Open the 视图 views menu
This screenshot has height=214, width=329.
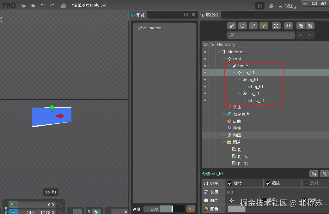[x=287, y=6]
